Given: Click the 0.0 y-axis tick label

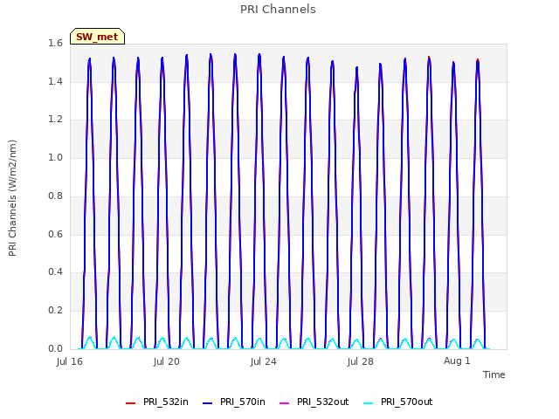Looking at the screenshot, I should (55, 349).
